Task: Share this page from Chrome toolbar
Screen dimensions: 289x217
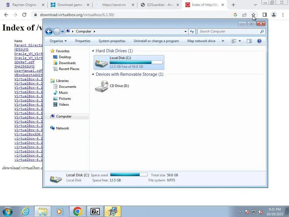Action: click(x=244, y=15)
